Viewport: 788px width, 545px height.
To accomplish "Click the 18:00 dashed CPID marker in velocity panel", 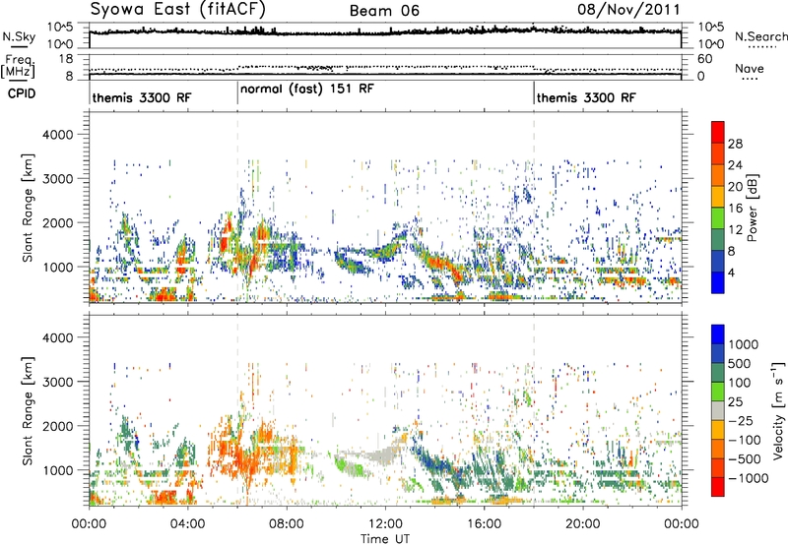I will [x=534, y=410].
